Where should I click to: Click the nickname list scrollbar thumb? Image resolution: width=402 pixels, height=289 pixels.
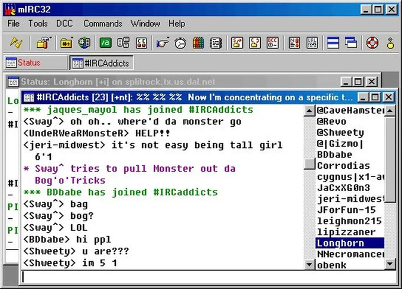pyautogui.click(x=390, y=159)
